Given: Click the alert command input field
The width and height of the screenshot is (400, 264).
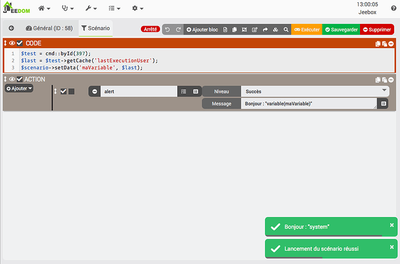Looking at the screenshot, I should click(139, 92).
